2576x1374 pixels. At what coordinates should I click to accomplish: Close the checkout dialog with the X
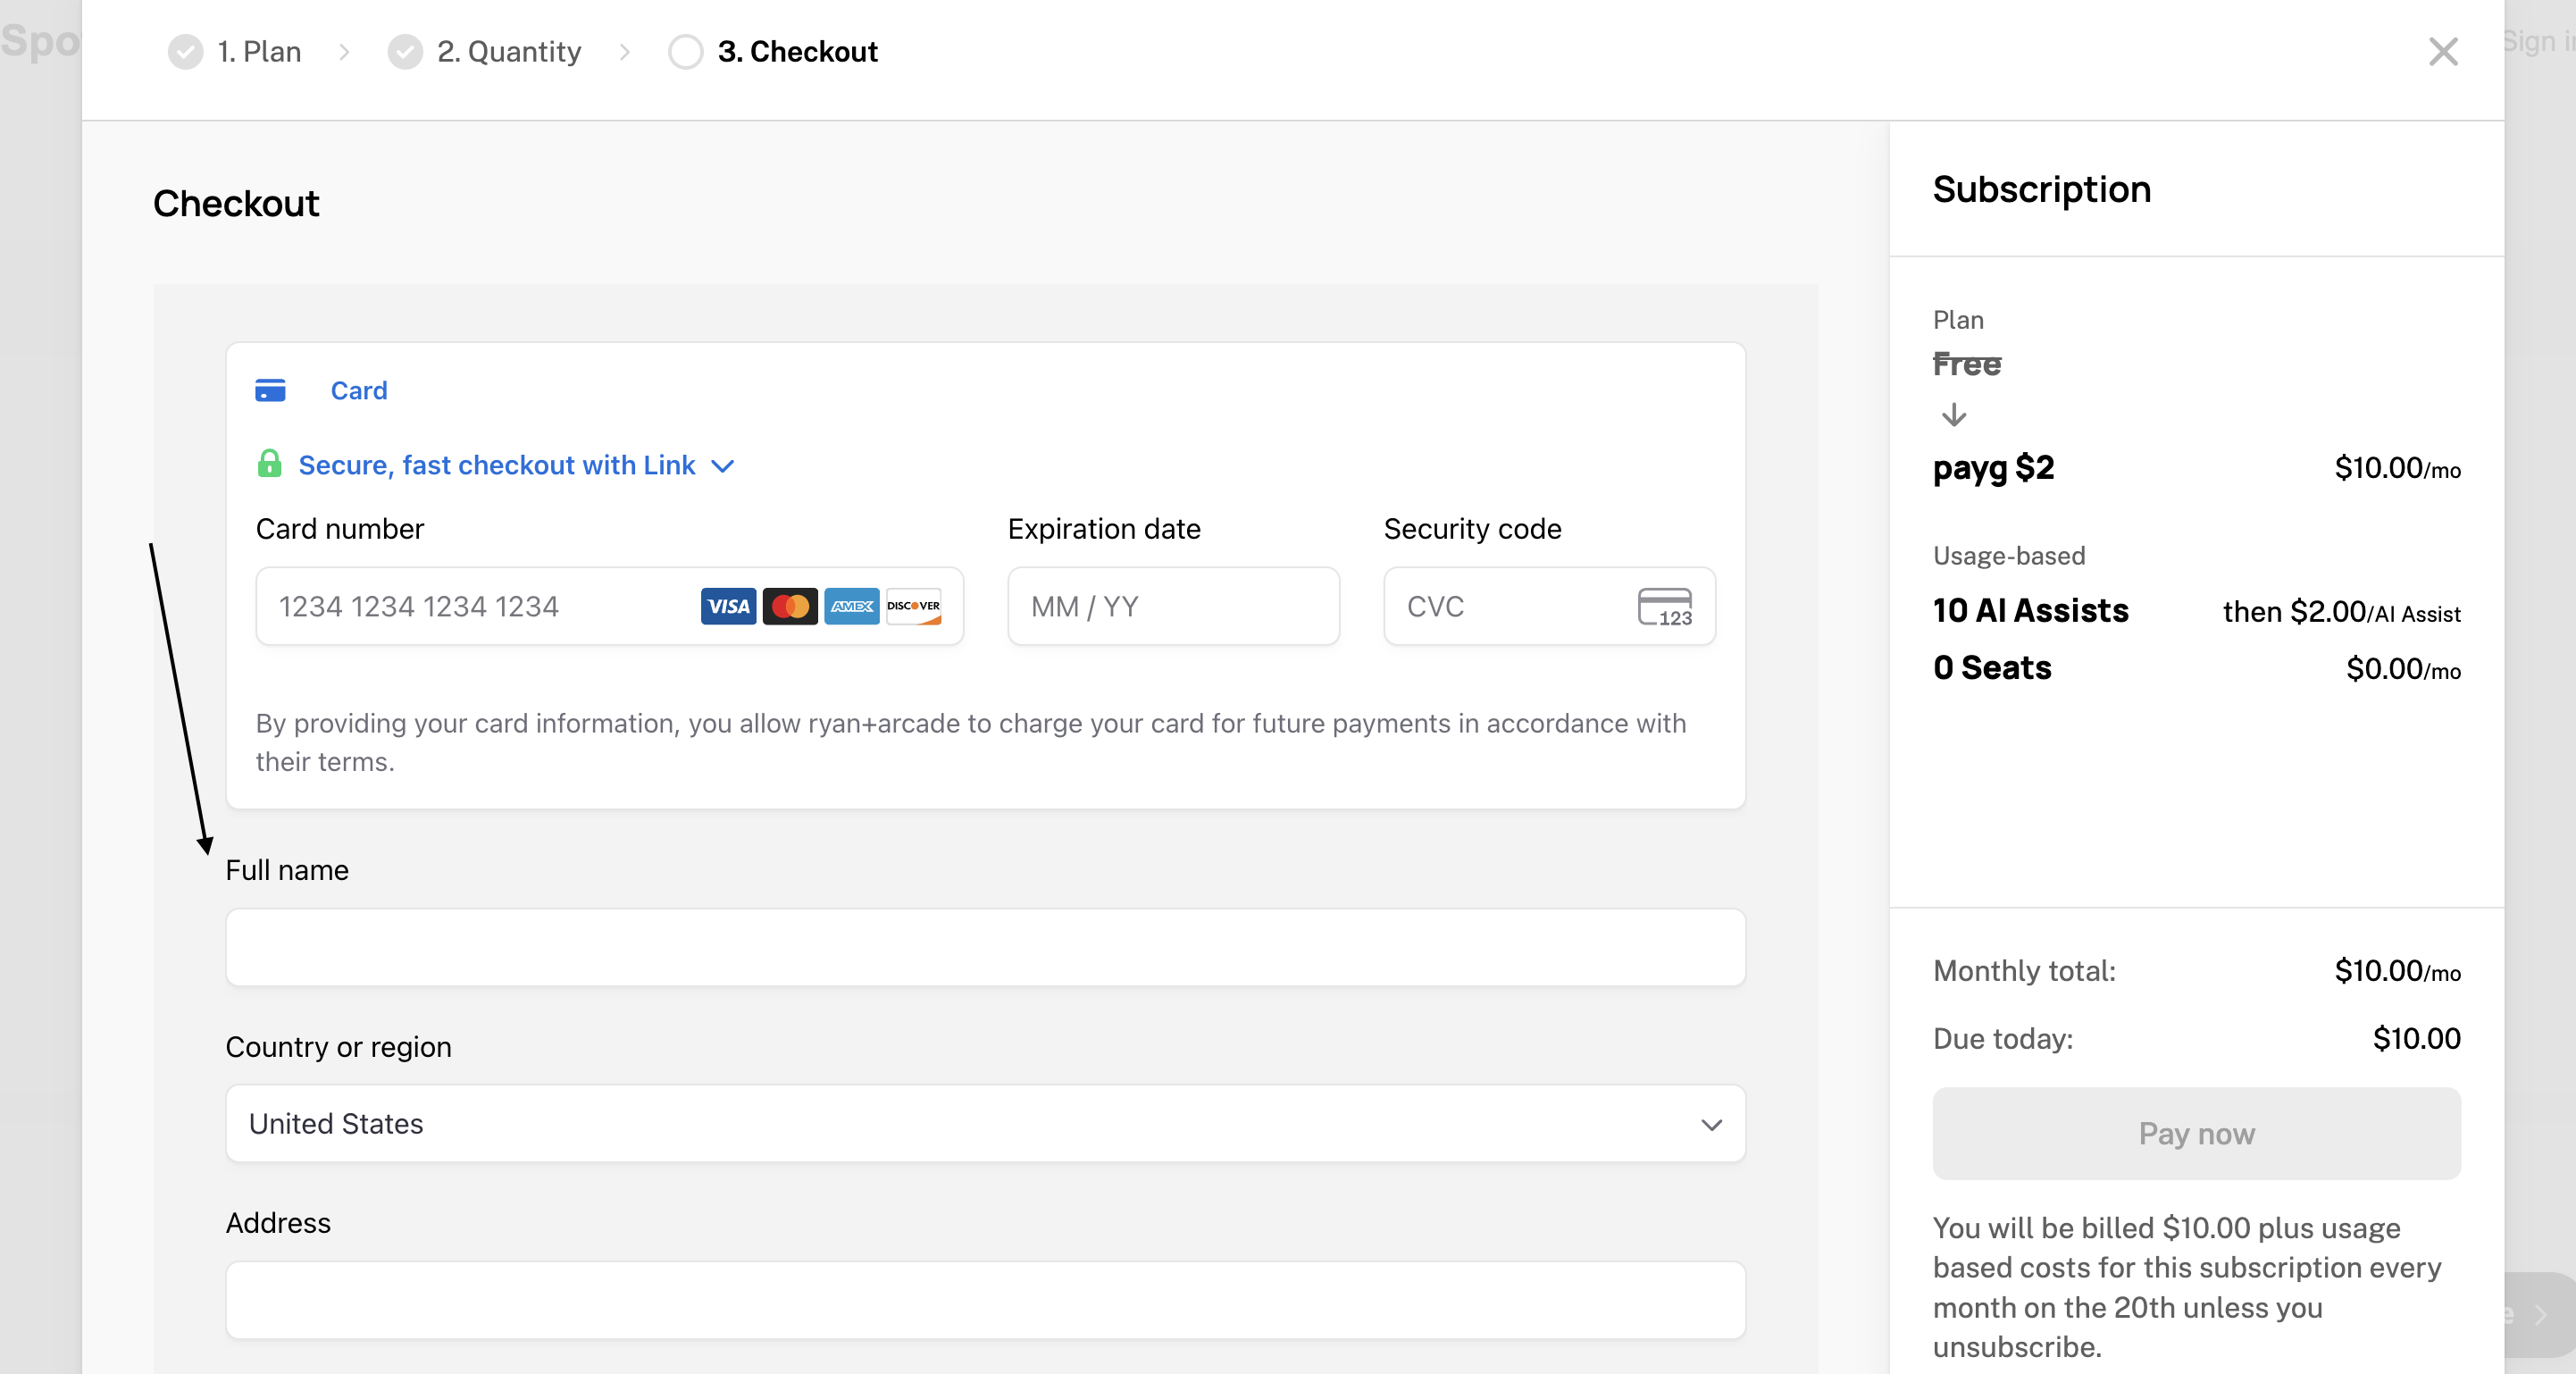tap(2444, 51)
